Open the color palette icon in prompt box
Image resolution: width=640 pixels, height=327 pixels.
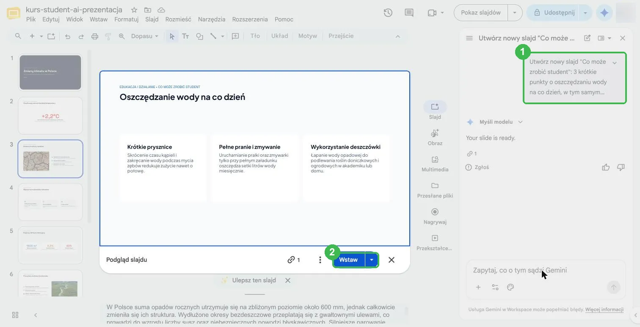(510, 287)
